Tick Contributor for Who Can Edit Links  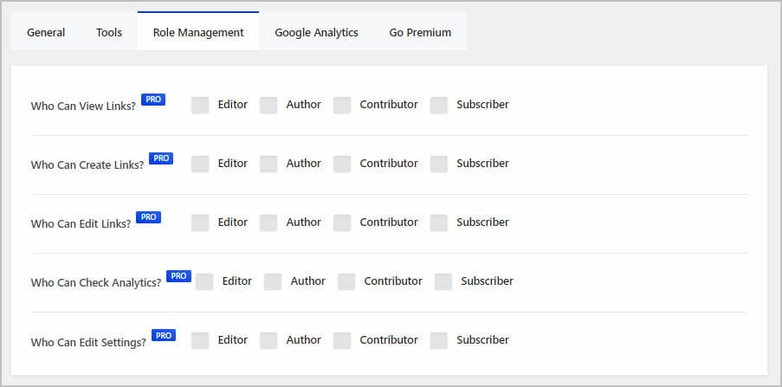point(342,223)
